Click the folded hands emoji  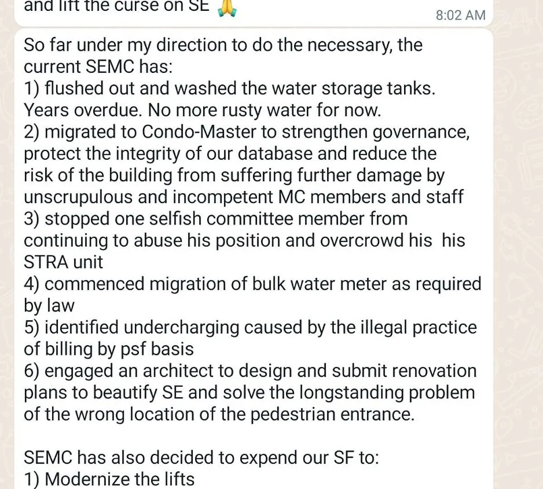tap(227, 8)
